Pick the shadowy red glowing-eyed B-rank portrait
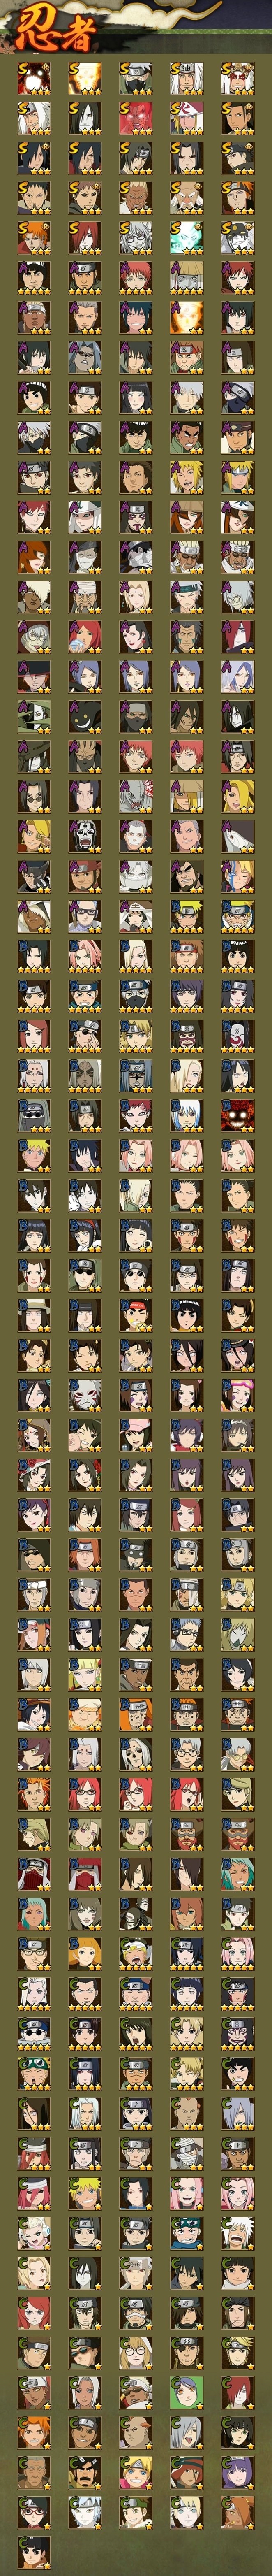The height and width of the screenshot is (2576, 272). (x=238, y=1118)
